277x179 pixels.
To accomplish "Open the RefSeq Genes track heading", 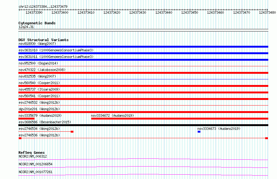I will pyautogui.click(x=32, y=153).
